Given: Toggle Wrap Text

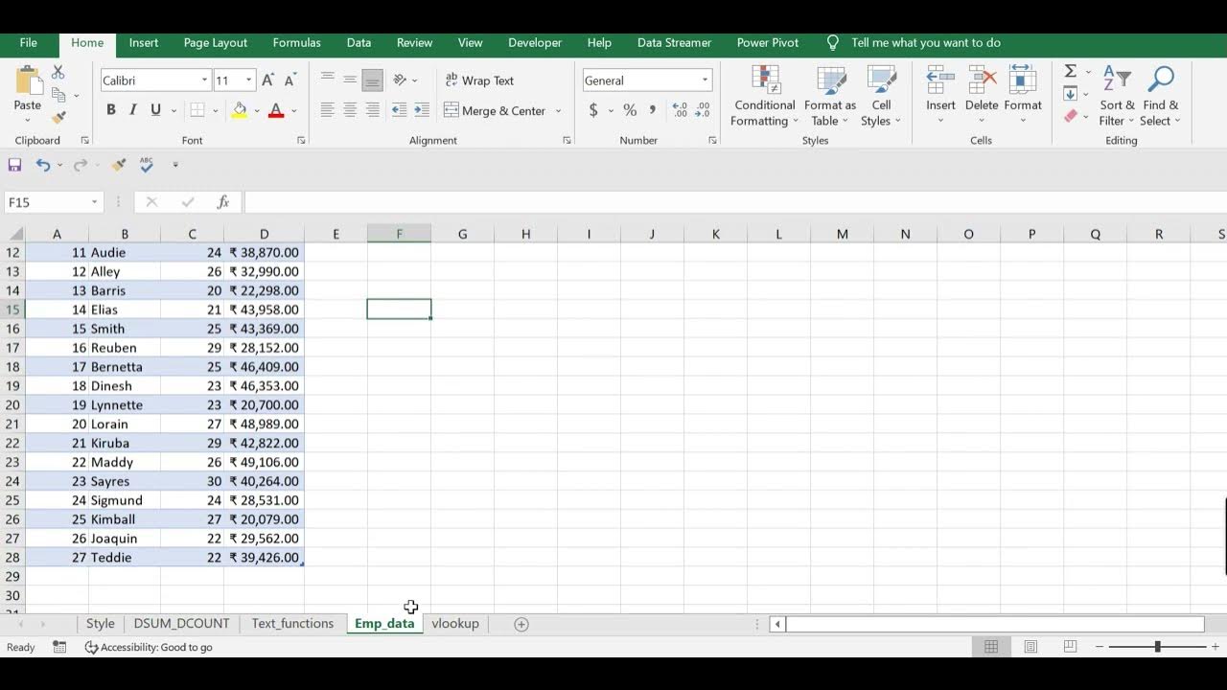Looking at the screenshot, I should coord(479,80).
